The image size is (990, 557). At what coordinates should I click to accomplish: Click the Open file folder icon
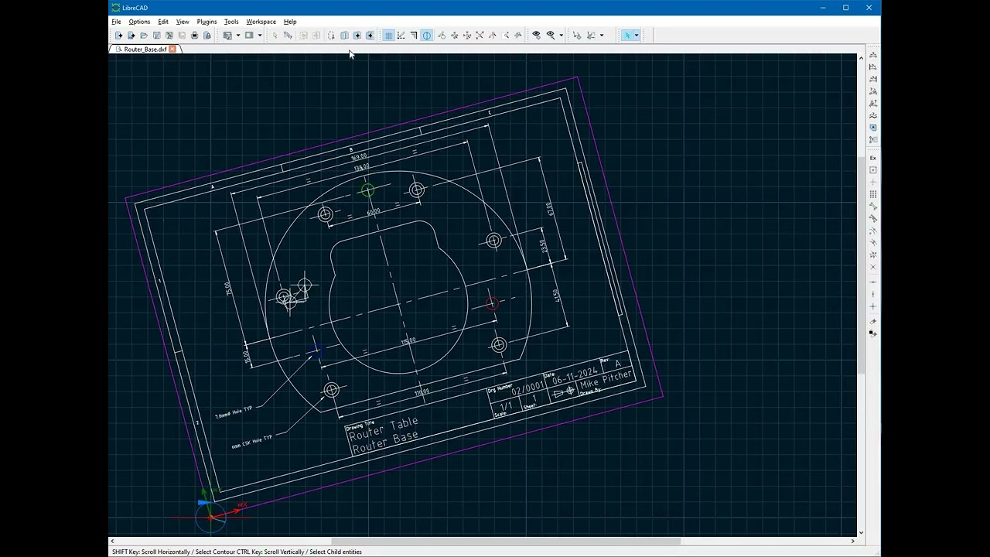coord(144,35)
